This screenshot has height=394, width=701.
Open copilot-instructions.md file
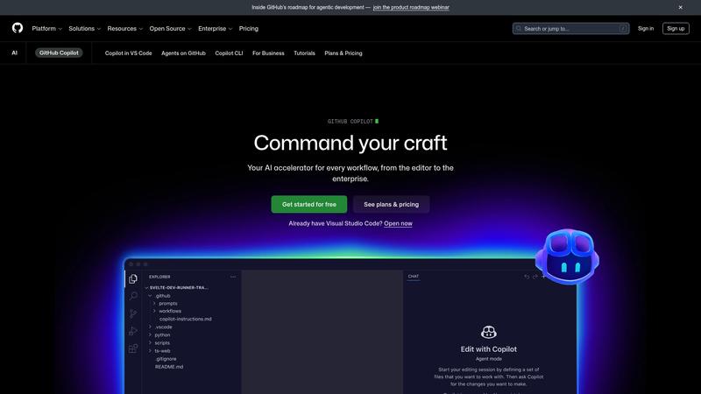pos(185,319)
